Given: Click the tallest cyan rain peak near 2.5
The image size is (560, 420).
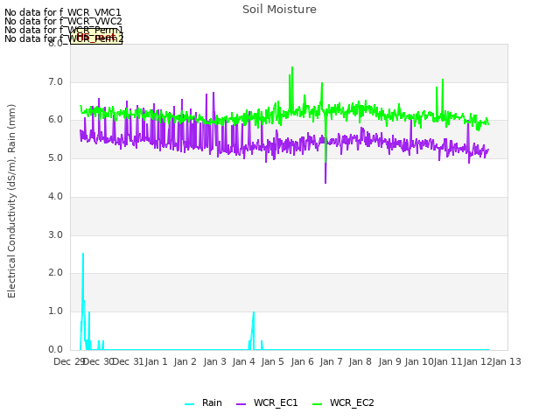Looking at the screenshot, I should (83, 254).
